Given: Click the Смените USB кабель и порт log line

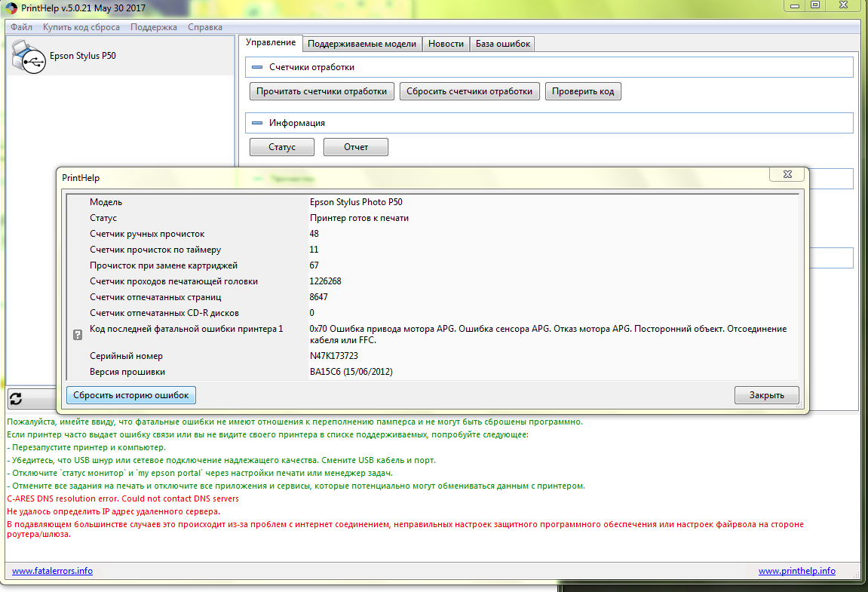Looking at the screenshot, I should [x=222, y=460].
